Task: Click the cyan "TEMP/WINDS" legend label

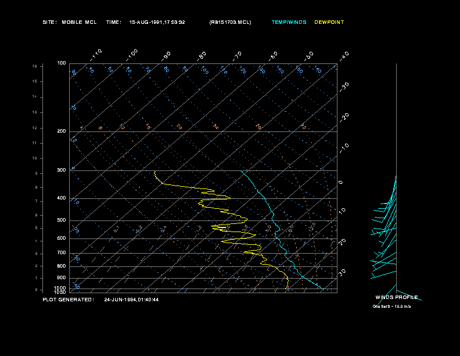Action: click(x=289, y=22)
